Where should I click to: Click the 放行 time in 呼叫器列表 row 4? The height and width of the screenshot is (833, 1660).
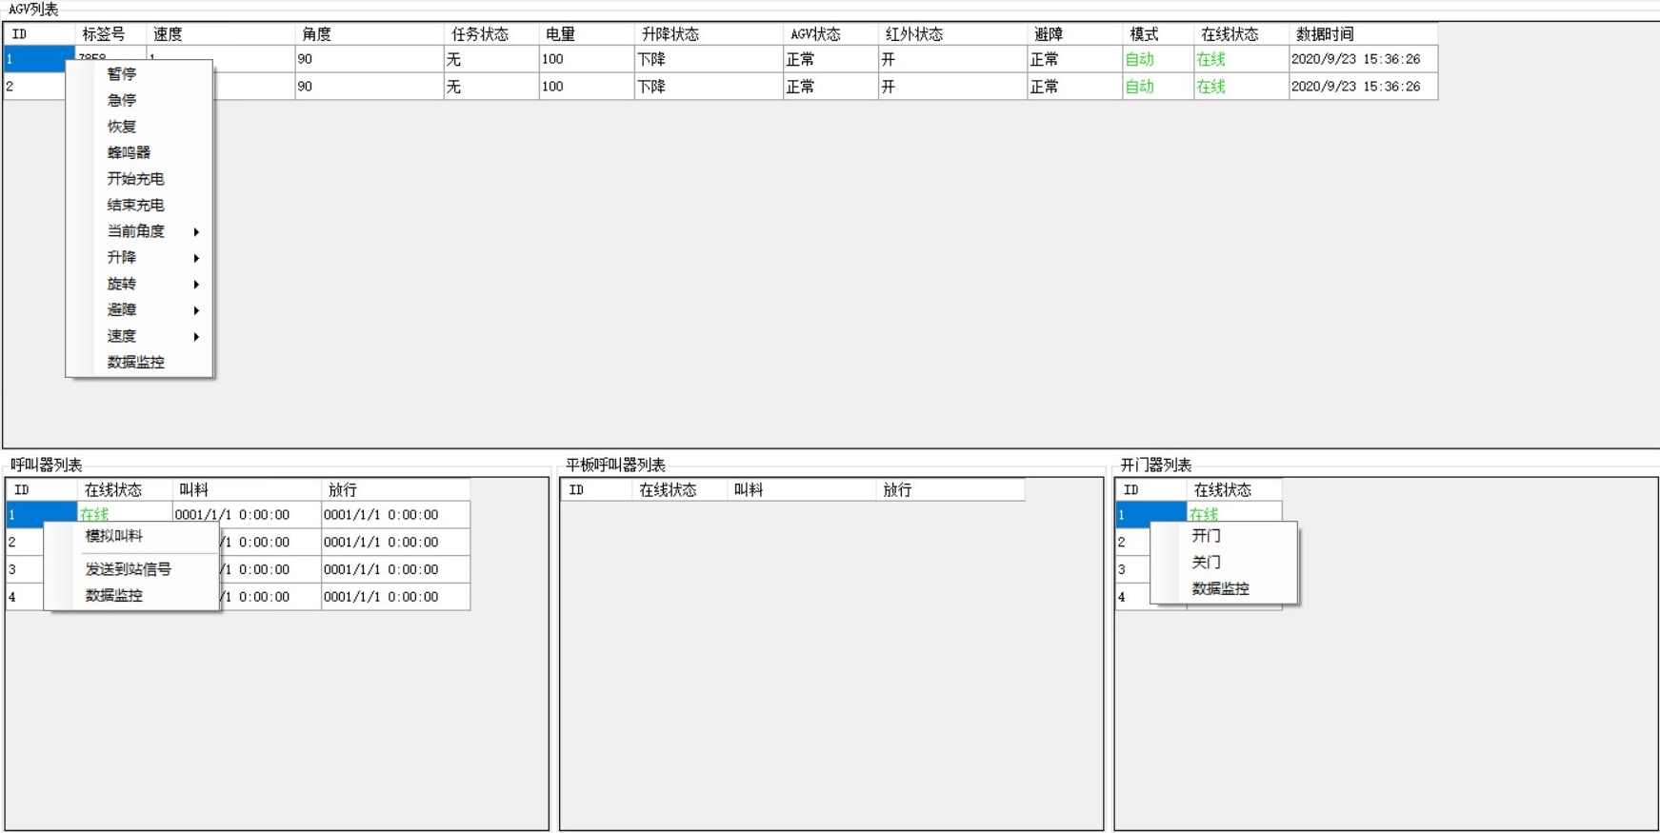(x=395, y=597)
